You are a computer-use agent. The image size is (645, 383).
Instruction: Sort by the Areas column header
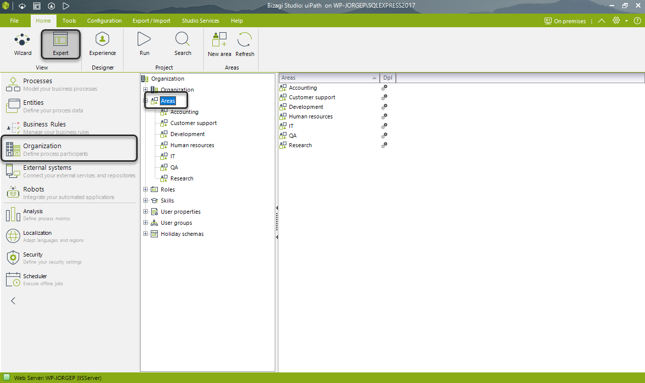[329, 78]
